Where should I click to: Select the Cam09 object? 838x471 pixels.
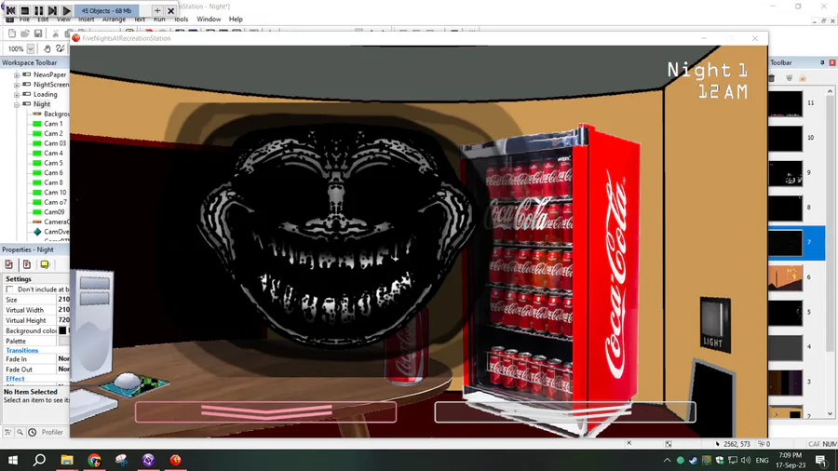pos(53,212)
